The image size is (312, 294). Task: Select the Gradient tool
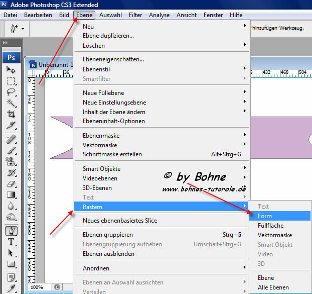point(11,194)
